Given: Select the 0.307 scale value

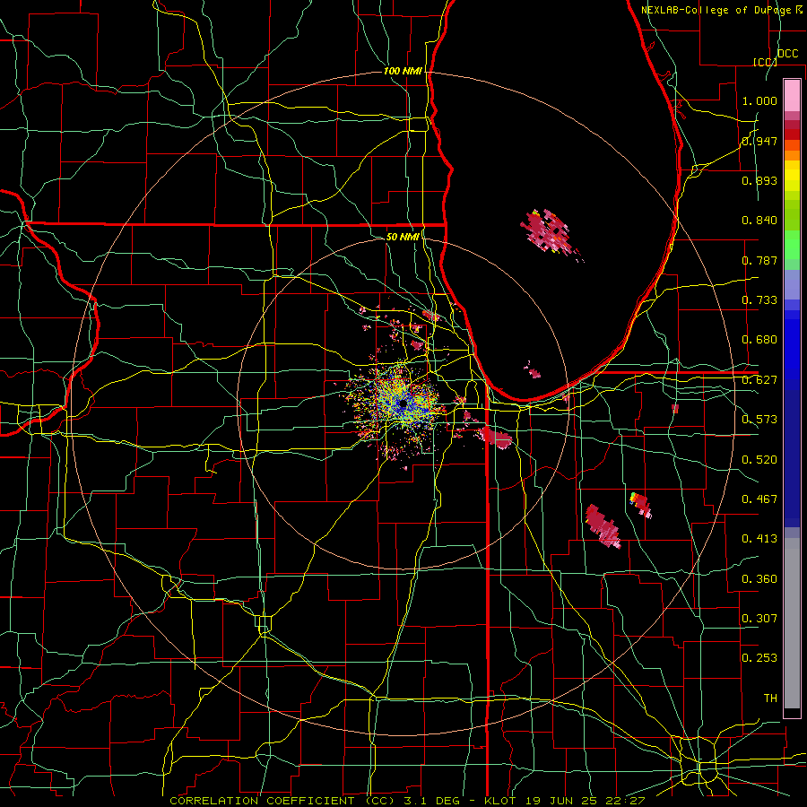Looking at the screenshot, I should coord(759,619).
